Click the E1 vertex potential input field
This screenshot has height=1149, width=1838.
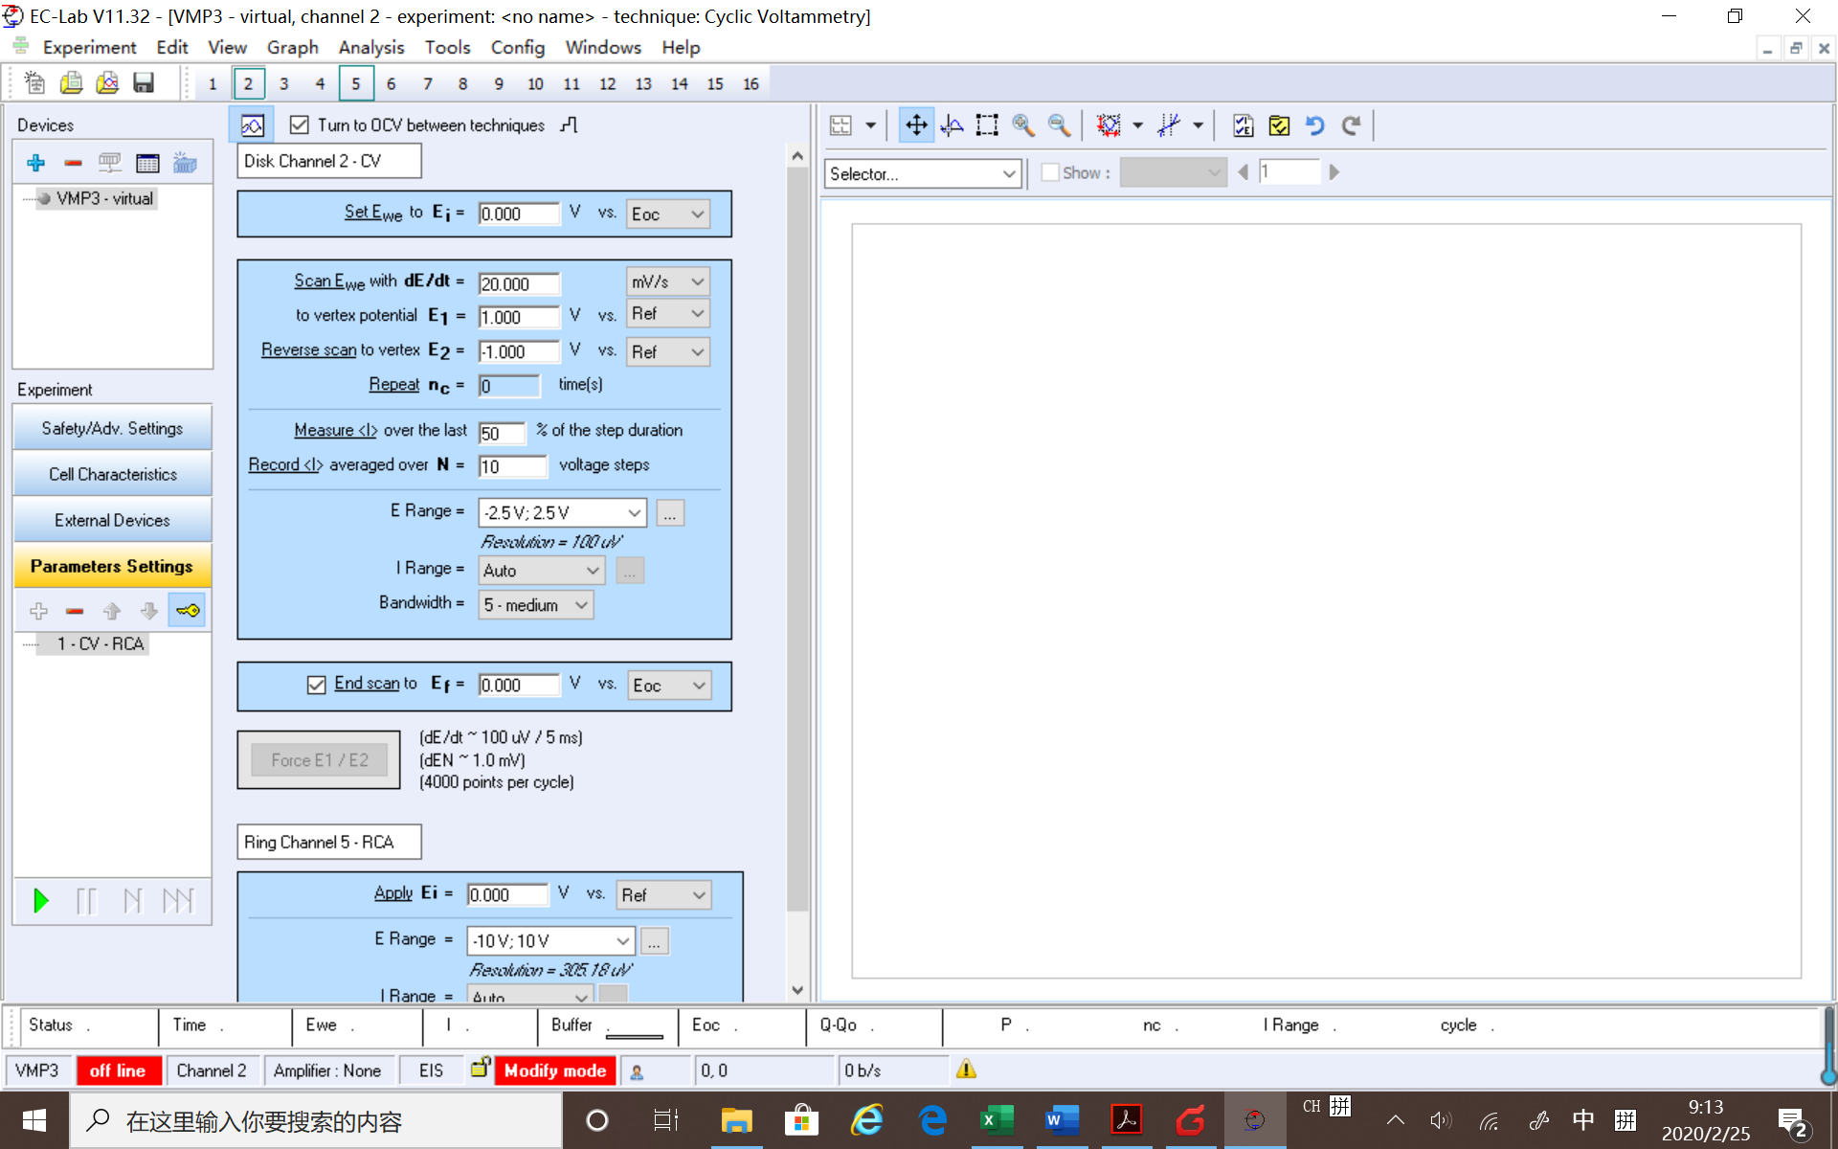[x=518, y=317]
